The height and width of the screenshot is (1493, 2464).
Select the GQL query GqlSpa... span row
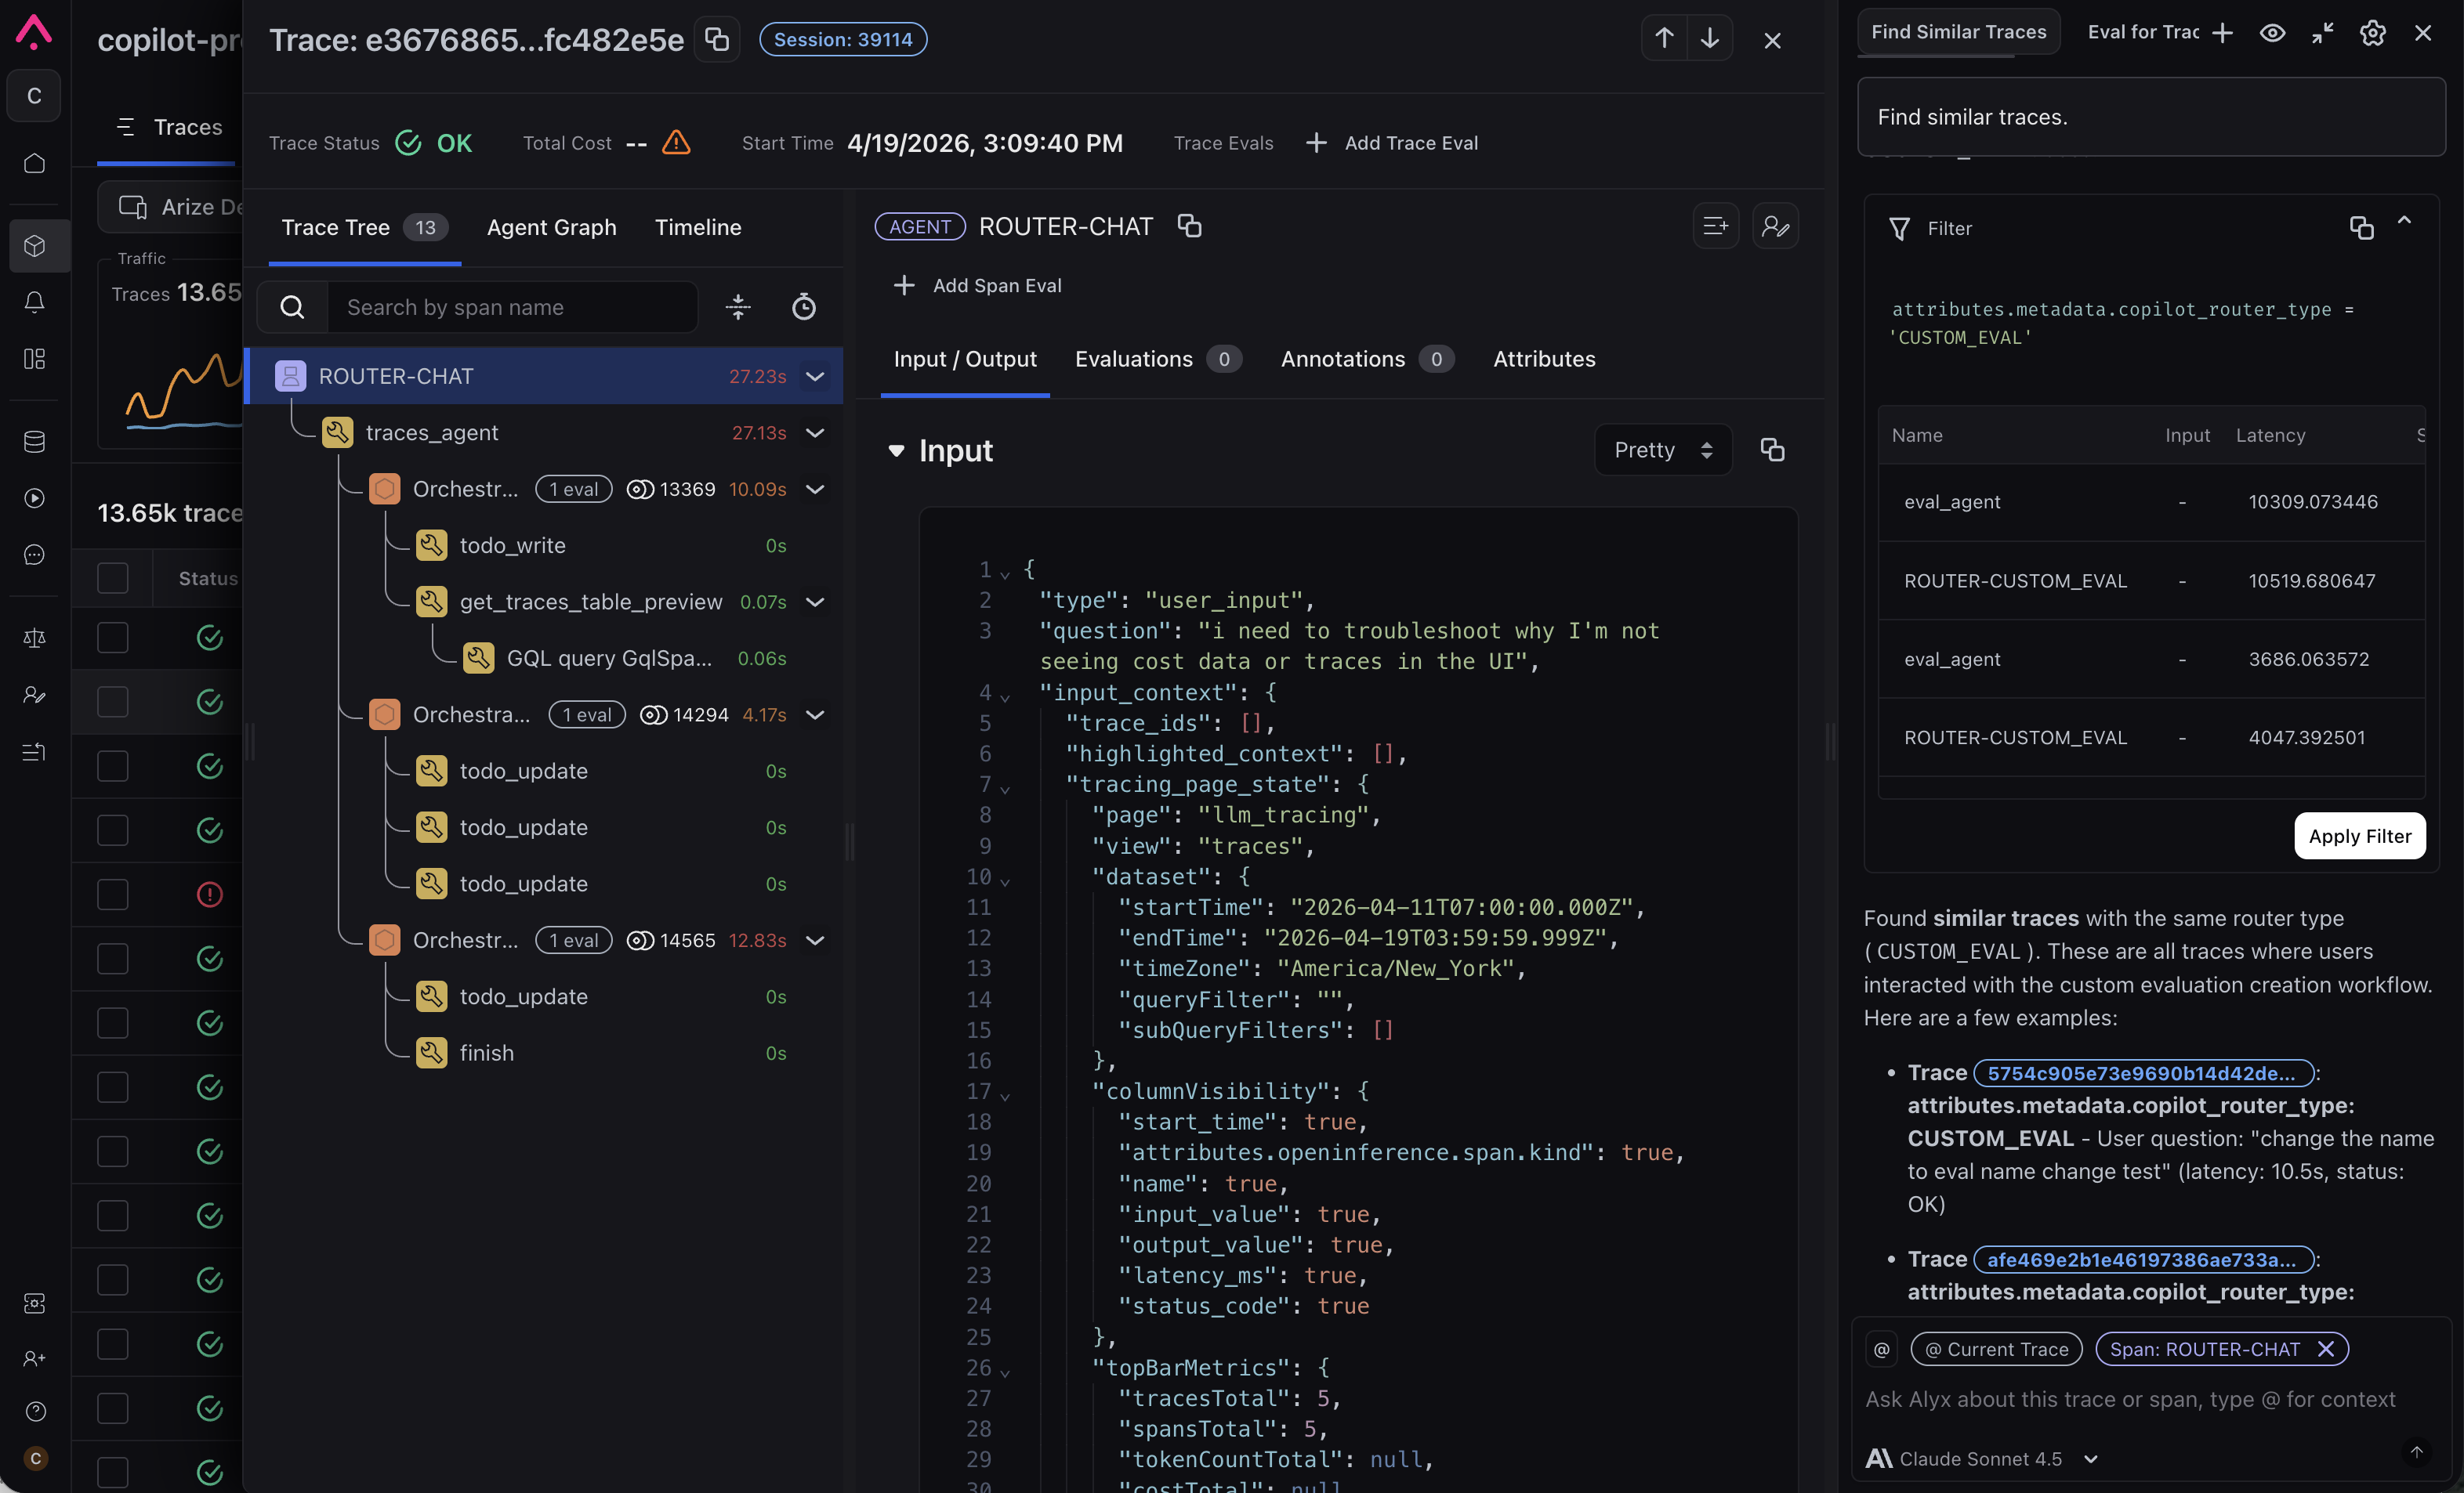[x=544, y=659]
